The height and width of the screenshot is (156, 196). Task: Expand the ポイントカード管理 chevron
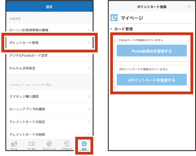[x=89, y=43]
